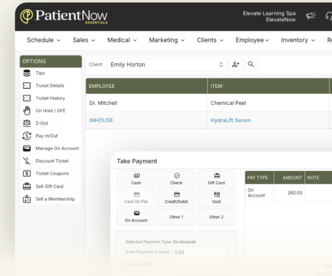Choose Card On File payment type
The width and height of the screenshot is (332, 276).
(135, 198)
